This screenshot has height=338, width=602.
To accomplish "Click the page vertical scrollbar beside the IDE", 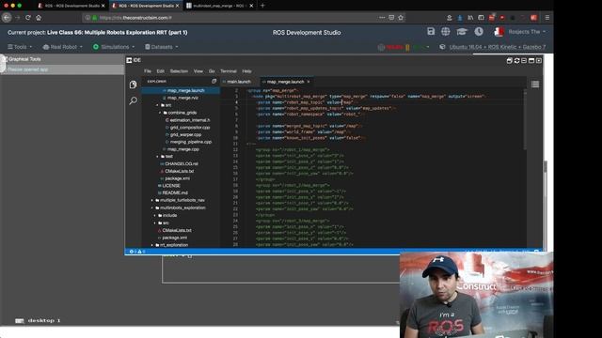I will (x=546, y=167).
